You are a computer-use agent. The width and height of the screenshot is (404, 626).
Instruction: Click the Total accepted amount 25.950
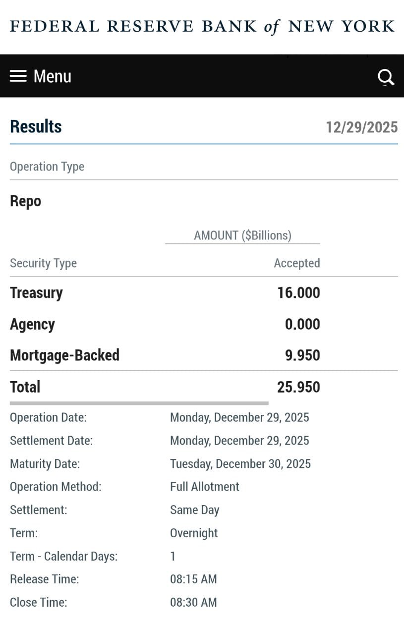(298, 387)
